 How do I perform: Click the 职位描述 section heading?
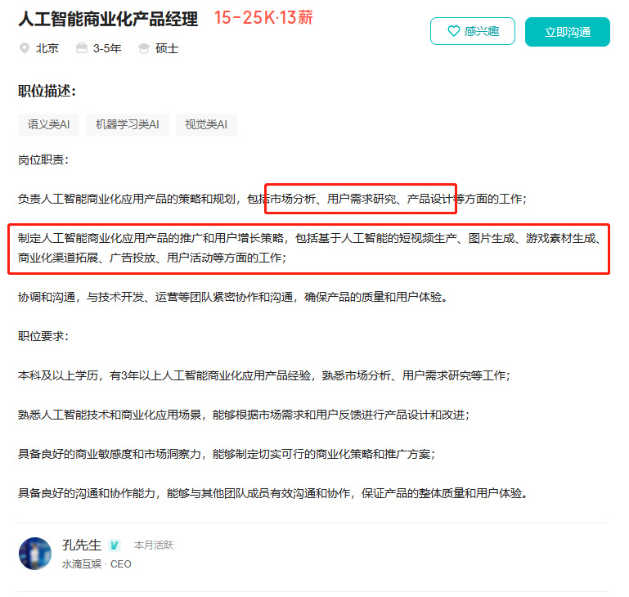click(x=47, y=91)
